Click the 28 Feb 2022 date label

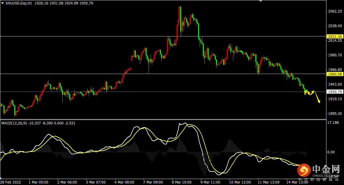coord(10,182)
